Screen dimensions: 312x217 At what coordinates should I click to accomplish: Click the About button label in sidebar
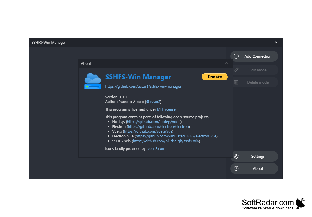(x=258, y=168)
